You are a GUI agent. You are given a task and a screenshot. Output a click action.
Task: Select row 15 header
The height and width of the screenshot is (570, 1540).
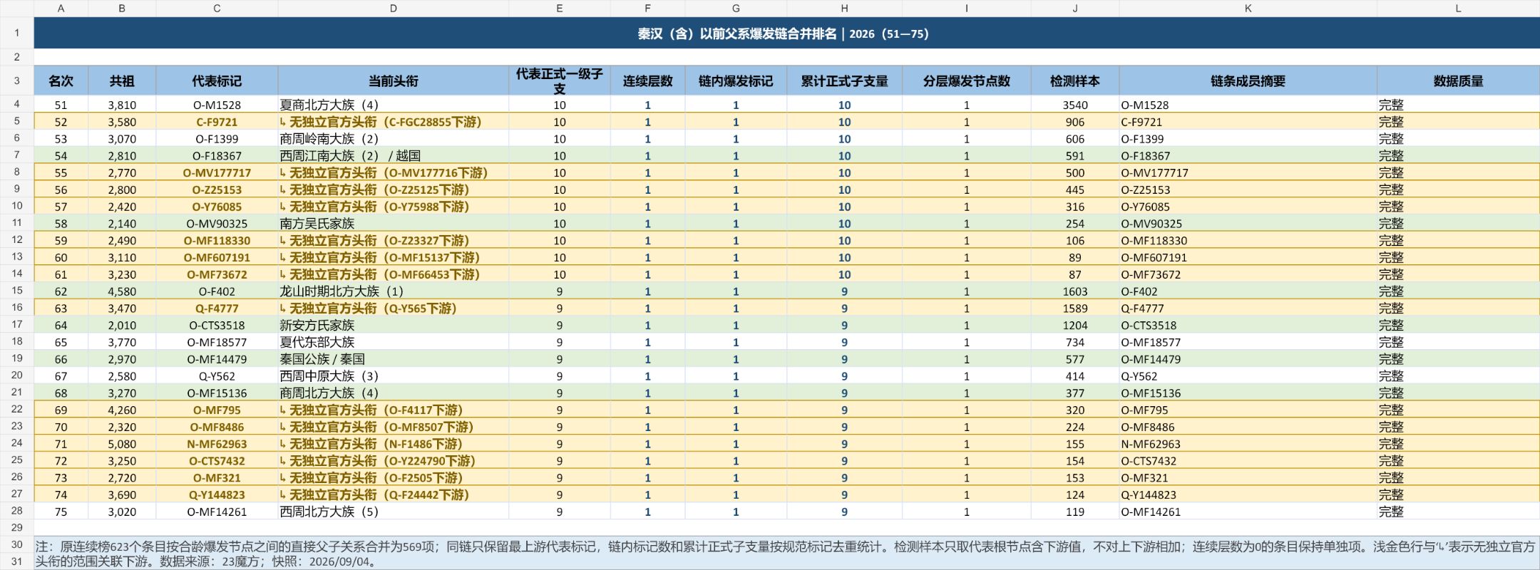coord(17,291)
